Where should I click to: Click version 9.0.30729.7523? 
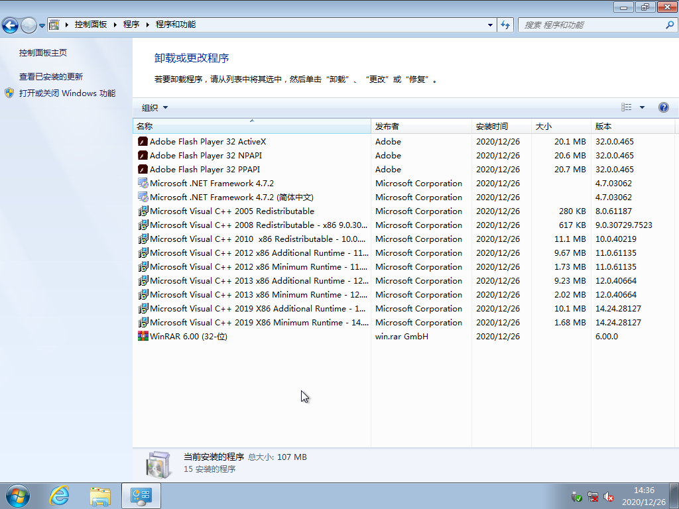coord(623,225)
